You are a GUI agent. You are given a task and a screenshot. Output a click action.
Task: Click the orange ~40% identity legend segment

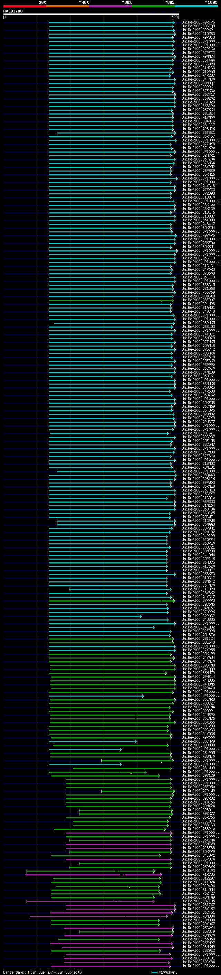pyautogui.click(x=68, y=7)
